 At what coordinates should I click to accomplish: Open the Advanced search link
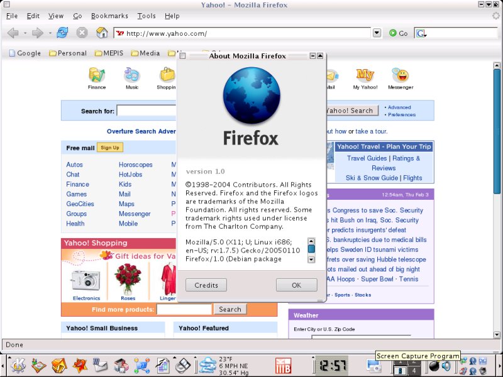(x=399, y=107)
